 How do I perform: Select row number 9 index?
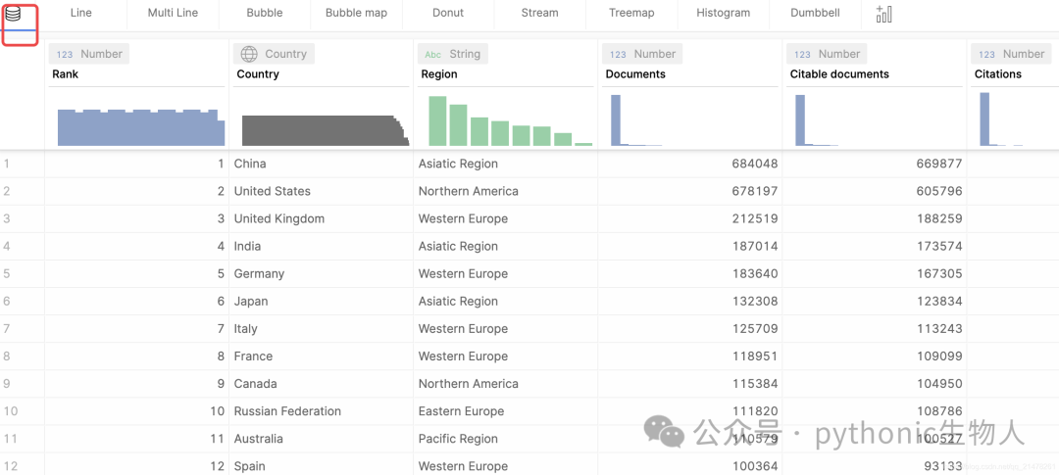tap(7, 384)
